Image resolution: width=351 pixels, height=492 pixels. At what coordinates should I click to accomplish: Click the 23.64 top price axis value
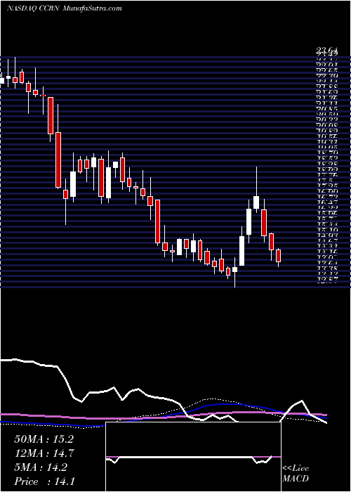tap(326, 50)
